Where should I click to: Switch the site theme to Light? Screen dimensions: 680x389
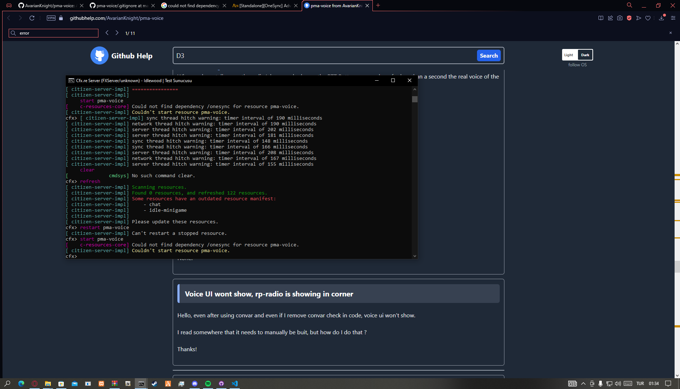(569, 55)
